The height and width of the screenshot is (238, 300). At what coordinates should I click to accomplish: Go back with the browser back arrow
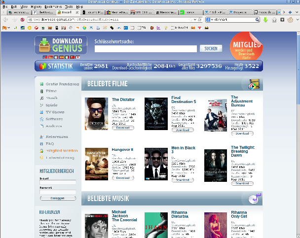click(5, 20)
